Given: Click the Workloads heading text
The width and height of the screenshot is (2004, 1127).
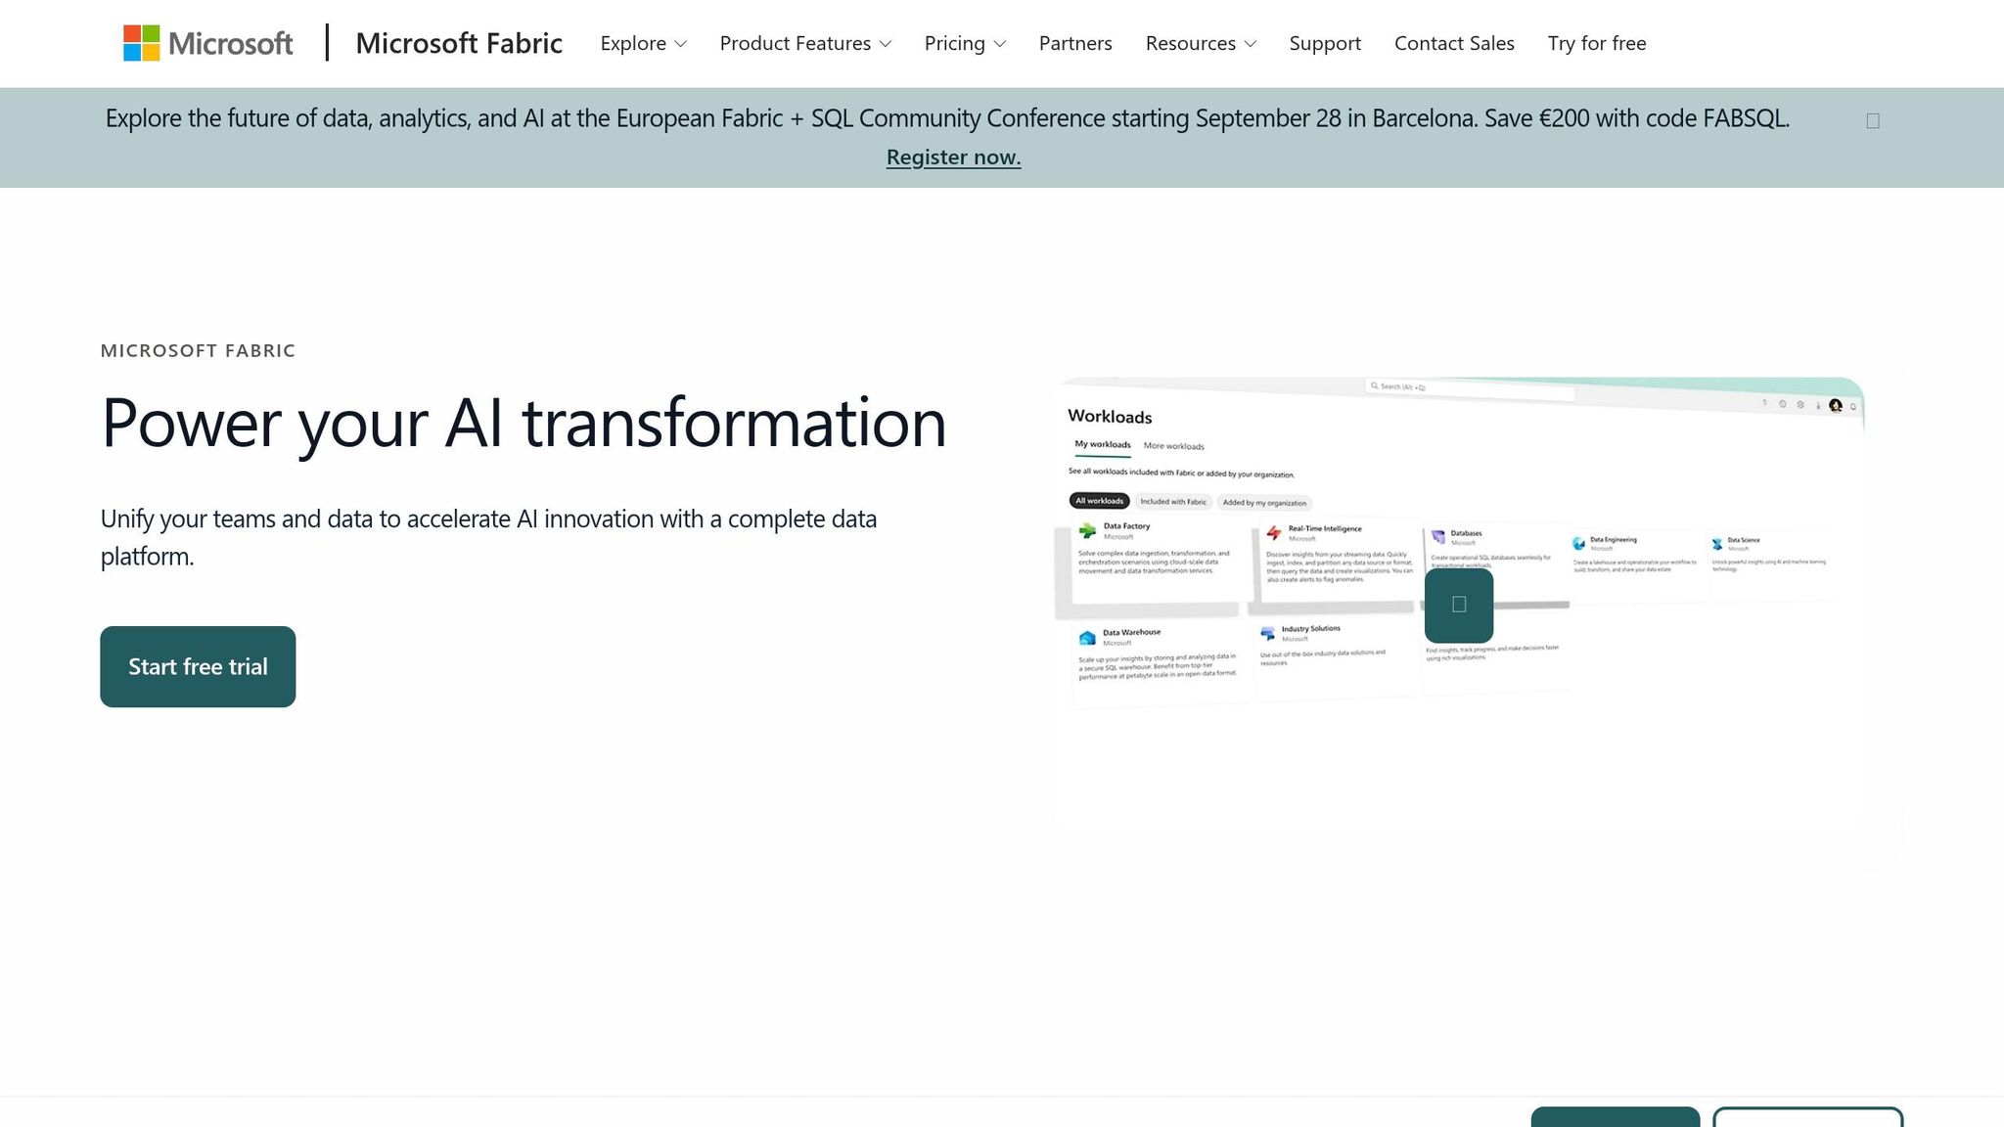Looking at the screenshot, I should 1110,417.
